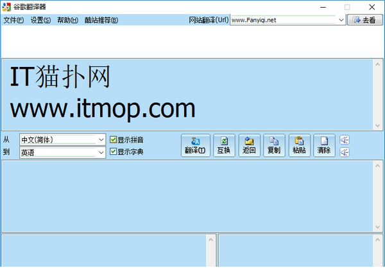385x277 pixels.
Task: Toggle the 显示拼音 checkbox
Action: [113, 139]
